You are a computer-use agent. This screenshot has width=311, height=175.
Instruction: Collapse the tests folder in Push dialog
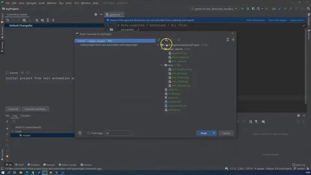(x=161, y=65)
